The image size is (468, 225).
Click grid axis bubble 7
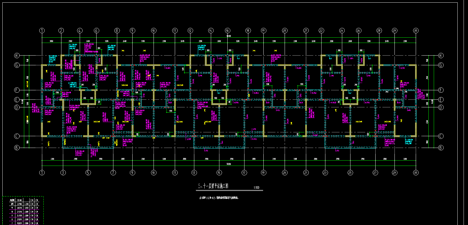point(113,173)
